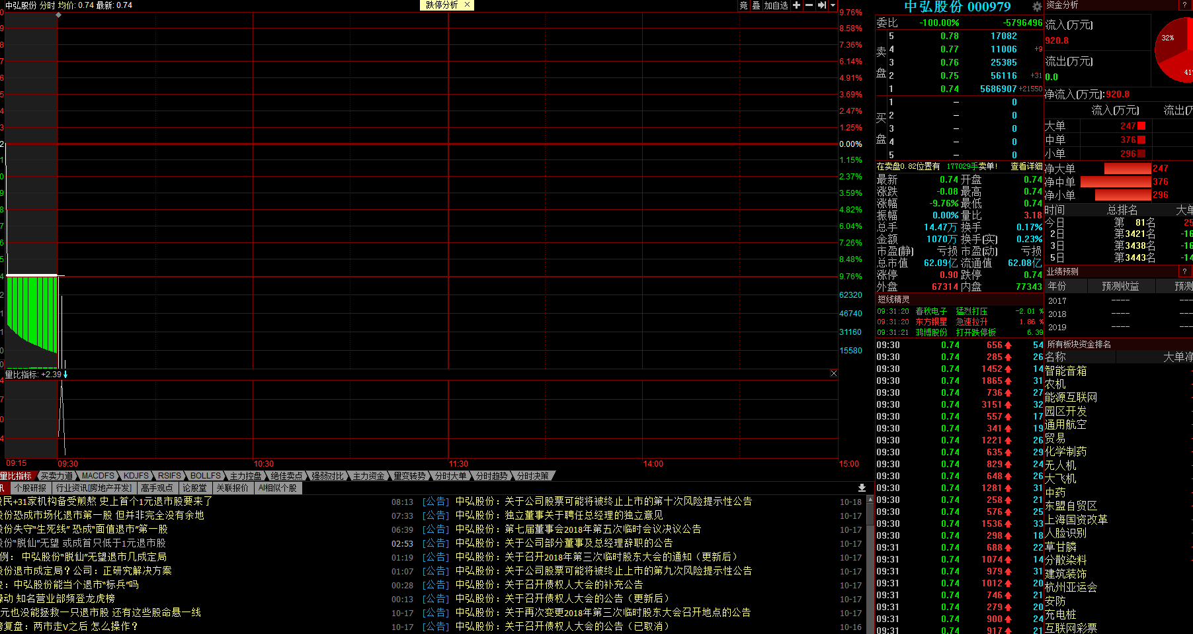This screenshot has width=1193, height=634.
Task: Click the 量比指标 down arrow indicator
Action: (65, 375)
